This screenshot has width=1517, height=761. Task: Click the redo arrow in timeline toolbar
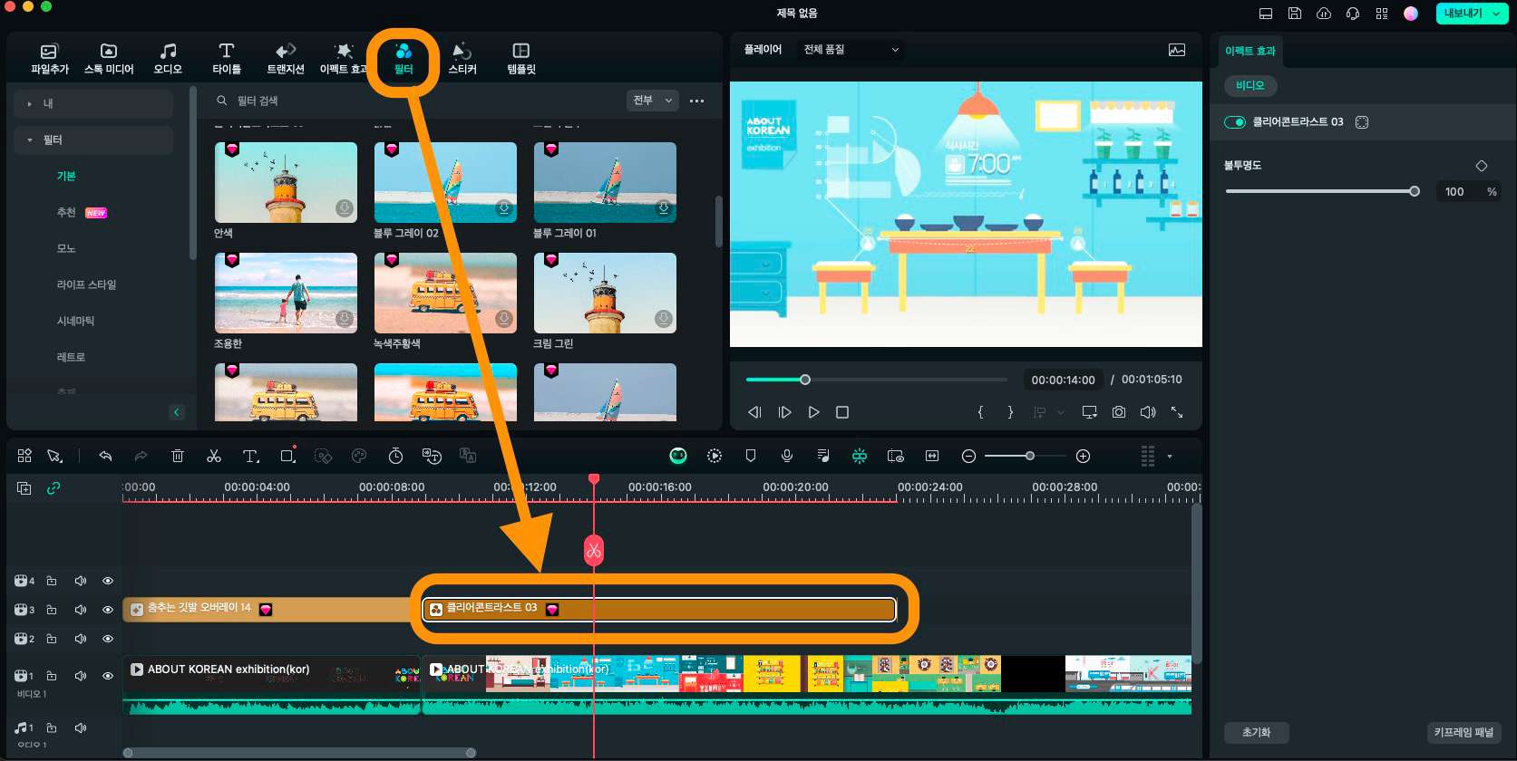tap(141, 456)
